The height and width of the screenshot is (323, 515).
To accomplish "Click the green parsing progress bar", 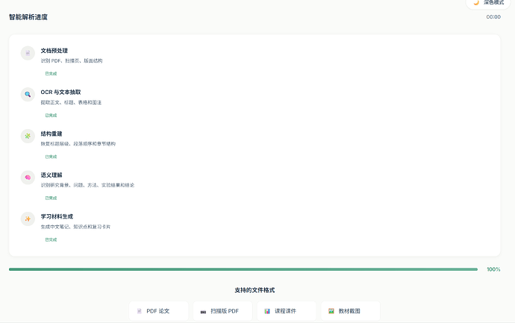I will pos(243,269).
